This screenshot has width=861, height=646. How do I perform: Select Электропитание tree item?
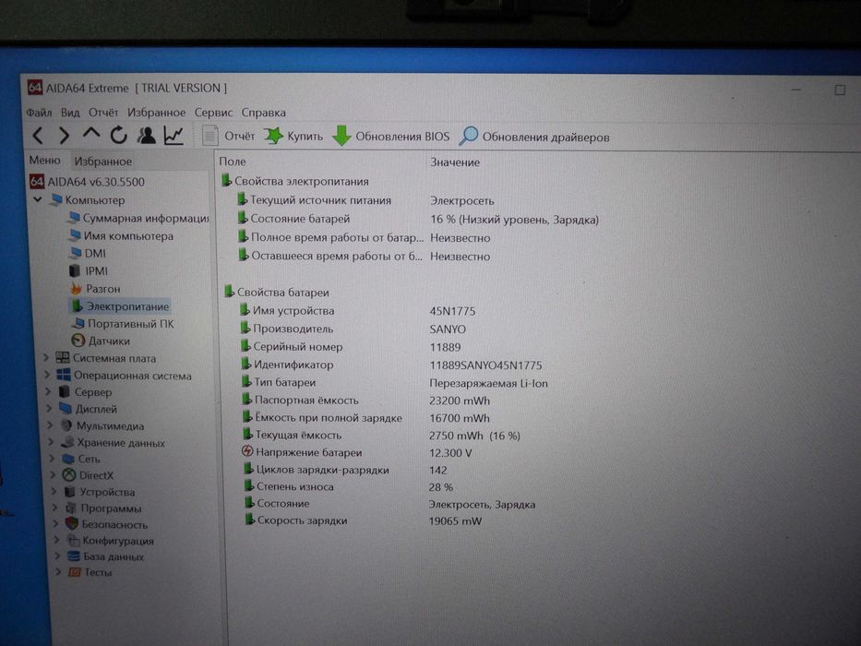[120, 306]
